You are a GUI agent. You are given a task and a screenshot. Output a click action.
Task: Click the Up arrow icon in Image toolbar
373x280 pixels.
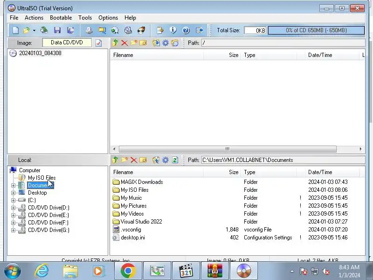(115, 43)
